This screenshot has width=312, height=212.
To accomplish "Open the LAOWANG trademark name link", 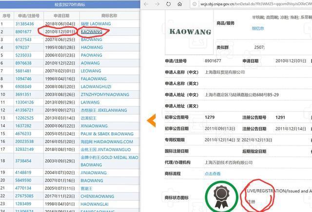I will (96, 24).
